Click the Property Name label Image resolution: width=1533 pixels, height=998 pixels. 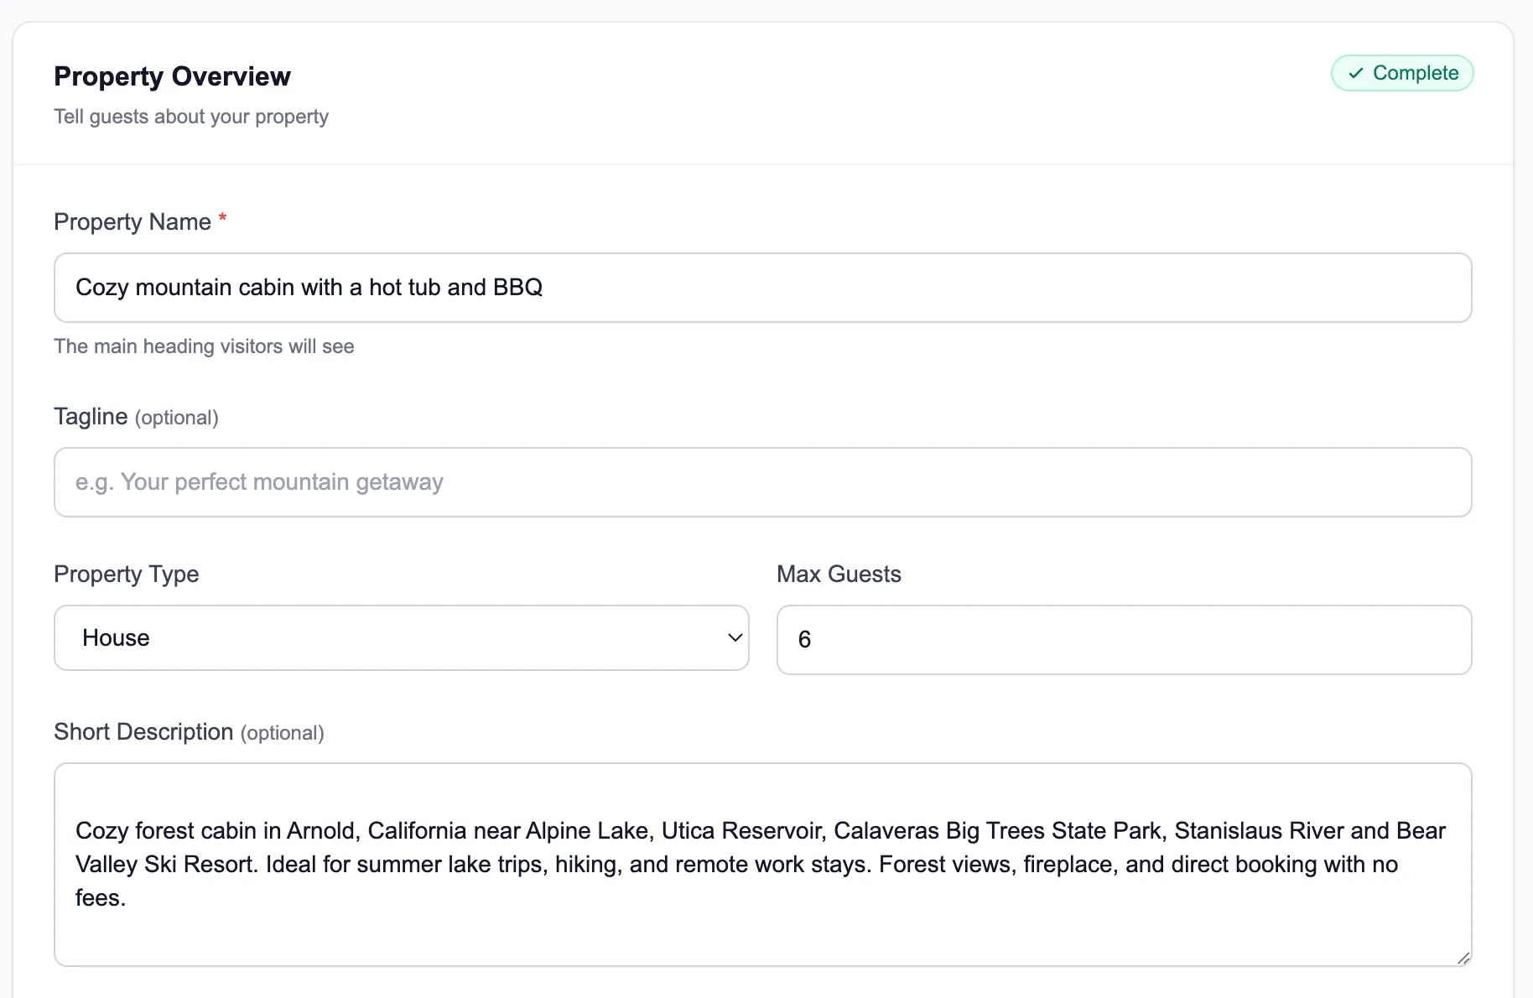(x=133, y=222)
